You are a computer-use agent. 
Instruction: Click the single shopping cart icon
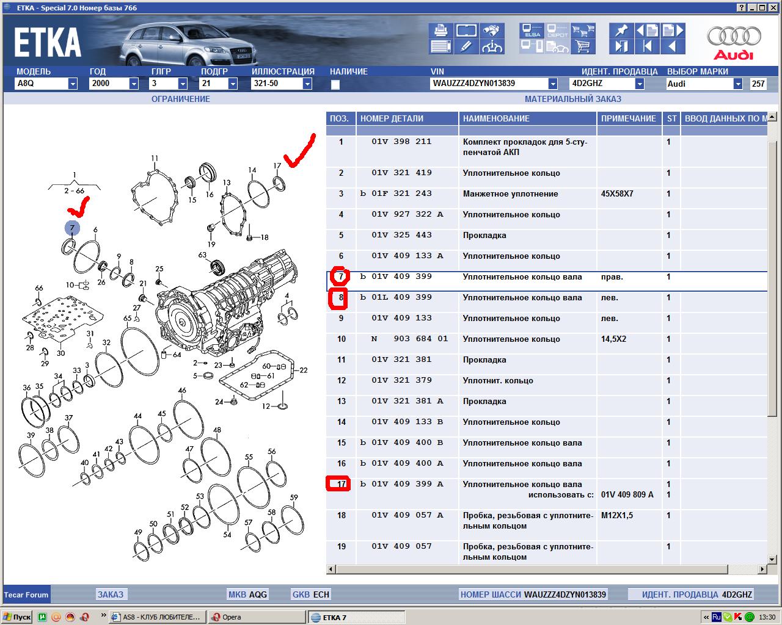pos(583,46)
